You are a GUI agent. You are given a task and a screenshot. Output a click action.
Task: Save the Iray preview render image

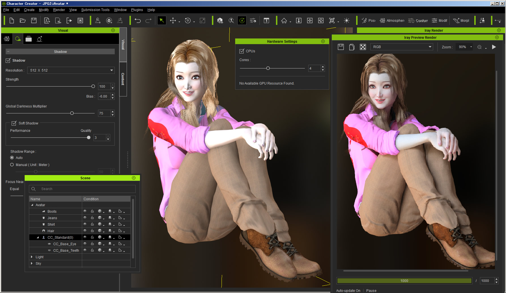[341, 47]
